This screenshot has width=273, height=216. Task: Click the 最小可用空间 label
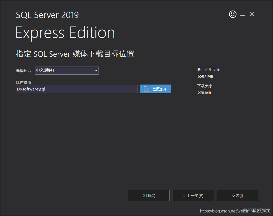(209, 69)
